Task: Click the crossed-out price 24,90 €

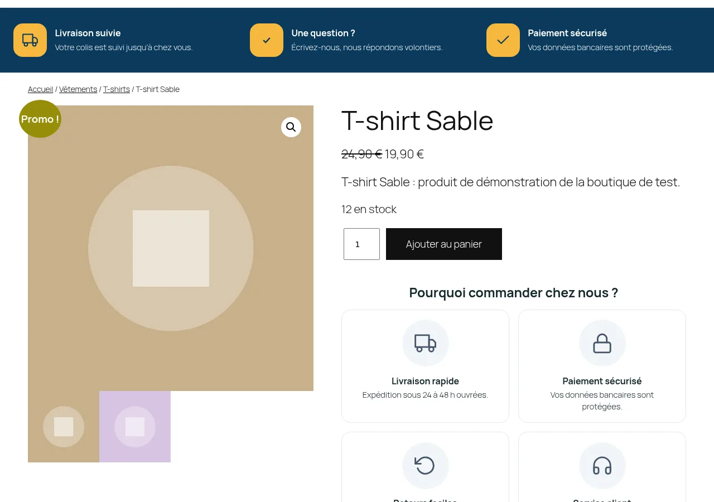Action: [361, 154]
